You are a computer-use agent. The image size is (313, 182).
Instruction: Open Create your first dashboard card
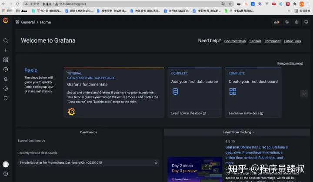[x=253, y=93]
